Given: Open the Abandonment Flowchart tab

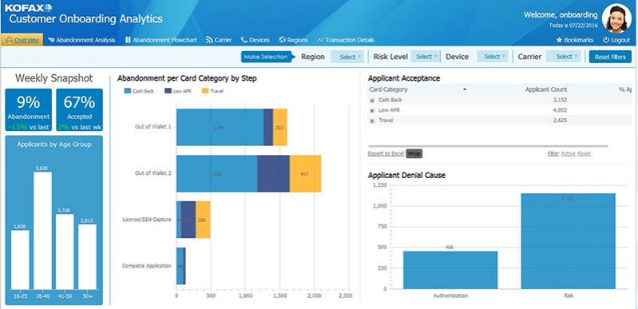Looking at the screenshot, I should click(x=160, y=40).
